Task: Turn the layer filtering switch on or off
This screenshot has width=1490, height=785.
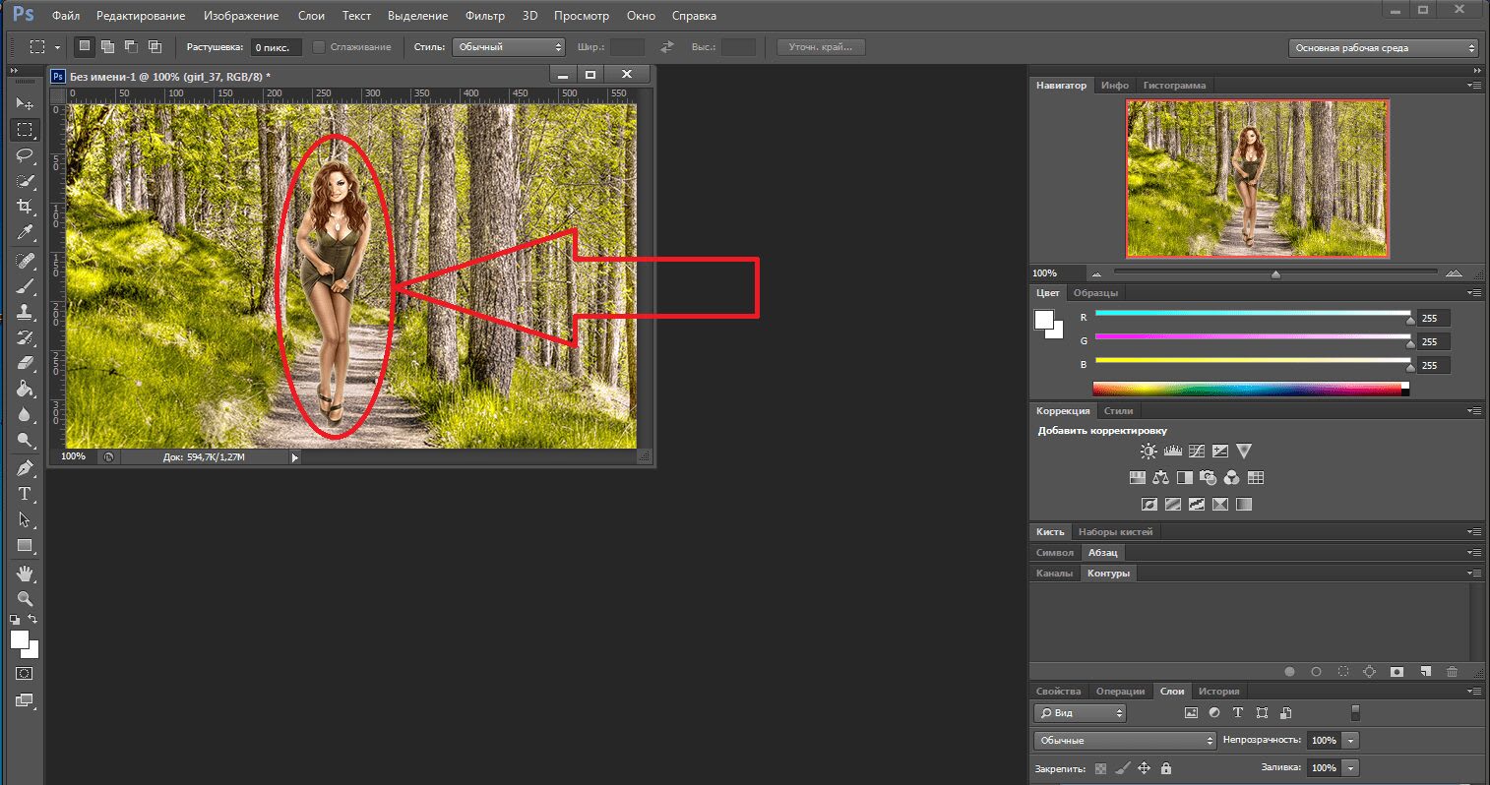Action: tap(1355, 712)
